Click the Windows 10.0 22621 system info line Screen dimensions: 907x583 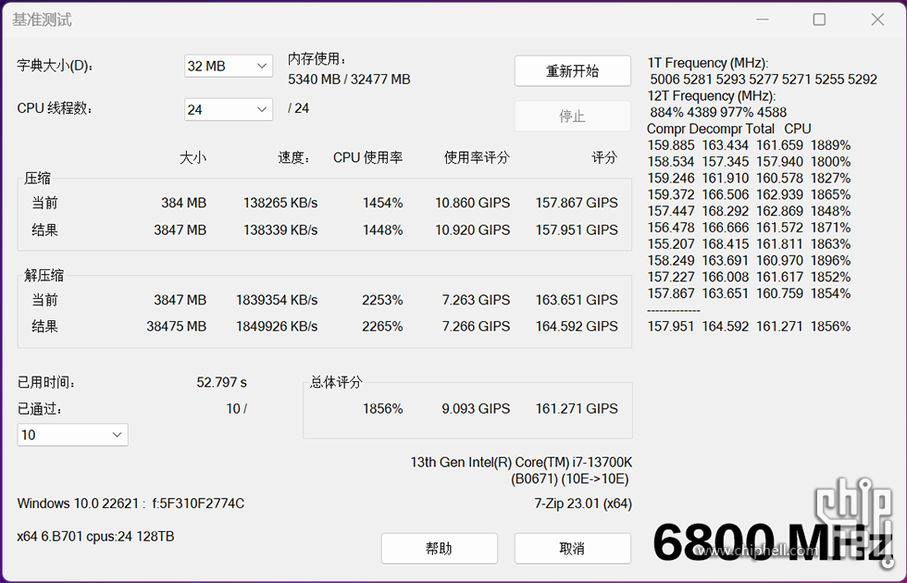130,503
